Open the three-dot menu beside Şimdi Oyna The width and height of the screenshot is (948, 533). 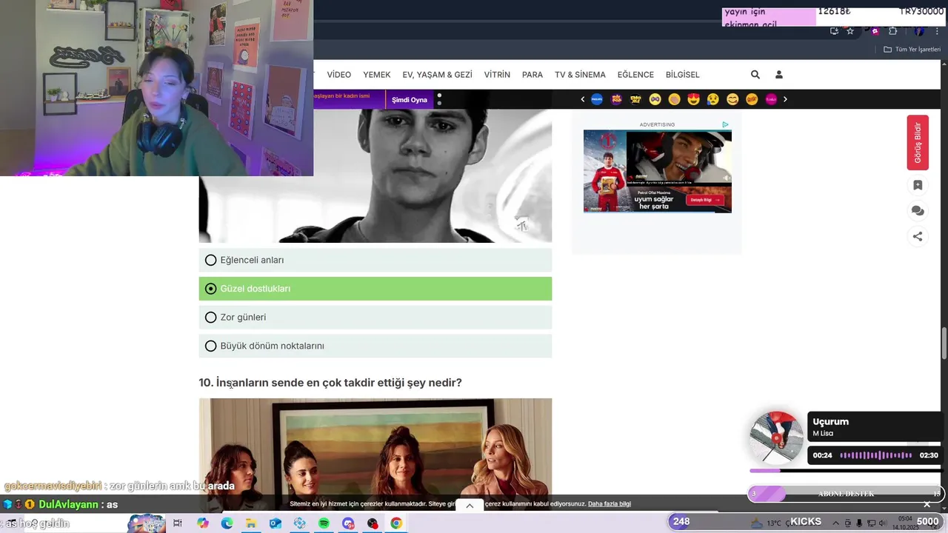click(x=439, y=99)
